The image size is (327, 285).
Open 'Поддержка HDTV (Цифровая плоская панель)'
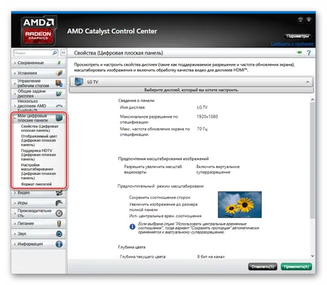[38, 155]
